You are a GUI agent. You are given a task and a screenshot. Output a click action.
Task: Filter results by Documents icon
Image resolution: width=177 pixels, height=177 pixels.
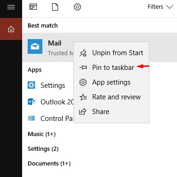[x=55, y=7]
